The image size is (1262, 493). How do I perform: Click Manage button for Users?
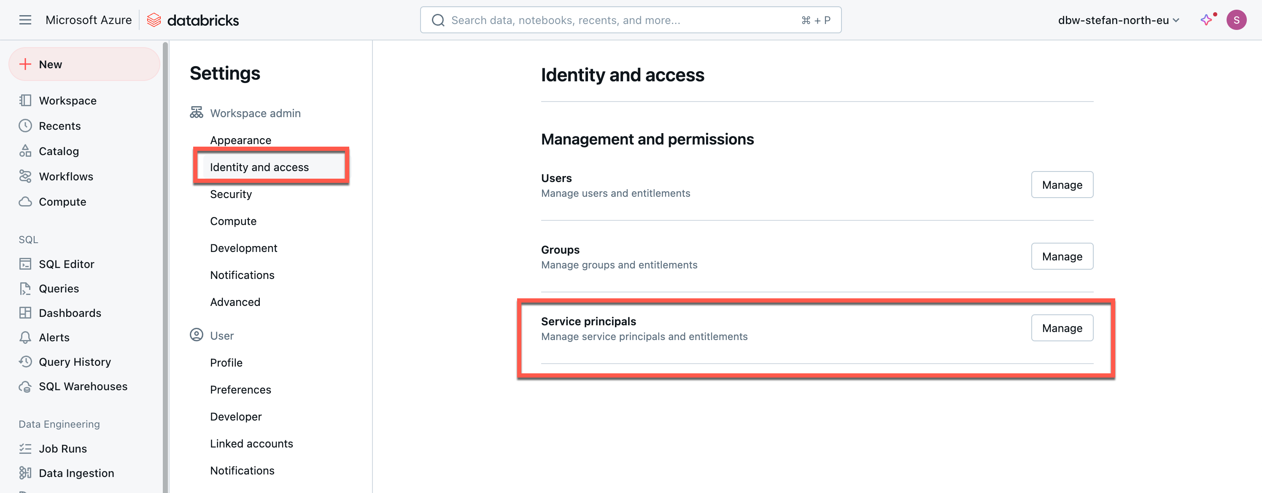(x=1062, y=185)
